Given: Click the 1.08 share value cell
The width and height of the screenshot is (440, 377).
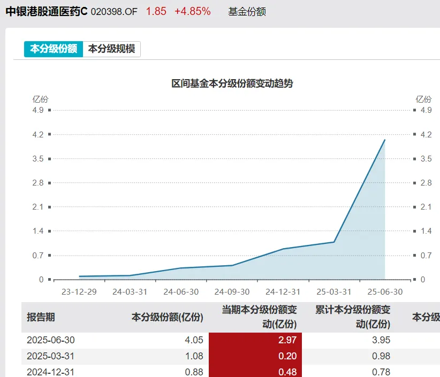Looking at the screenshot, I should click(x=194, y=356).
